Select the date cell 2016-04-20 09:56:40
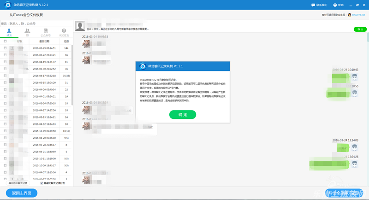 [x=44, y=138]
